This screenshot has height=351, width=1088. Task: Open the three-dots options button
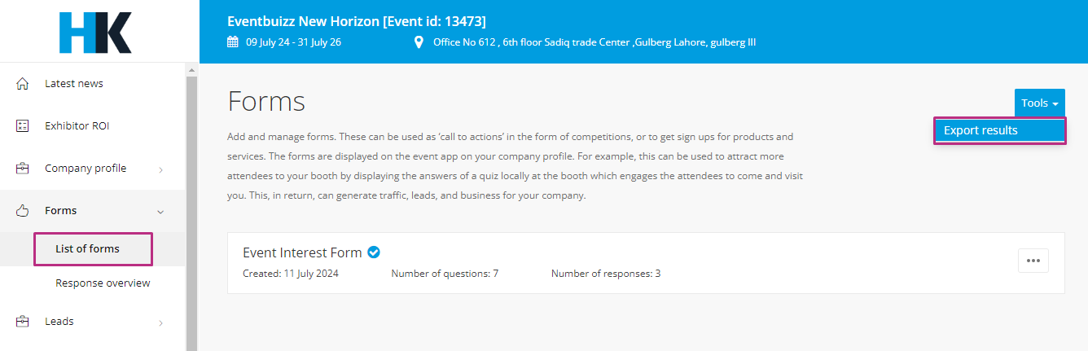[1033, 261]
